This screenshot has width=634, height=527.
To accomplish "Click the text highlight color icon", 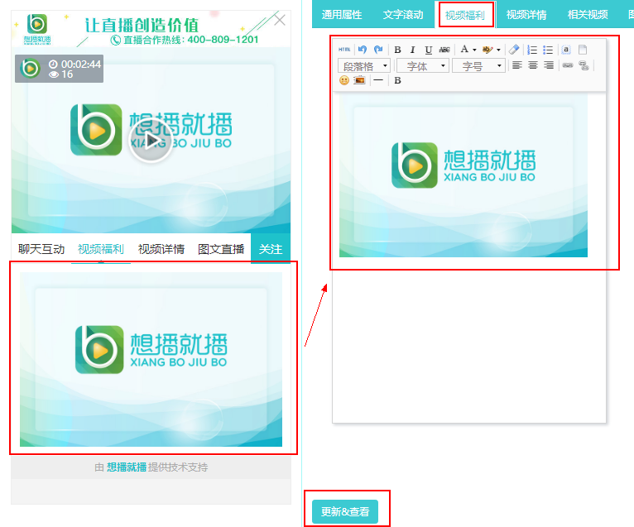I will click(488, 50).
